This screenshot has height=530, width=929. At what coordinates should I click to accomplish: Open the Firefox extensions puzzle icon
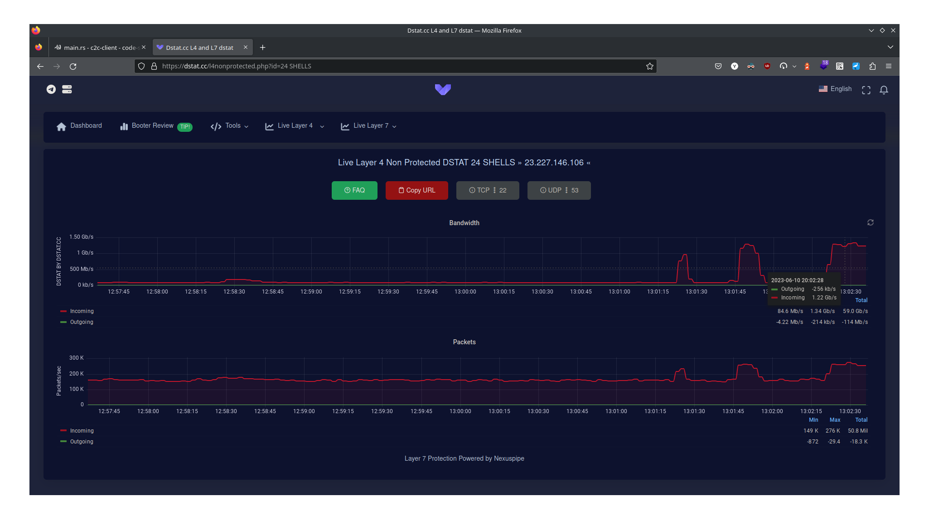click(x=872, y=66)
